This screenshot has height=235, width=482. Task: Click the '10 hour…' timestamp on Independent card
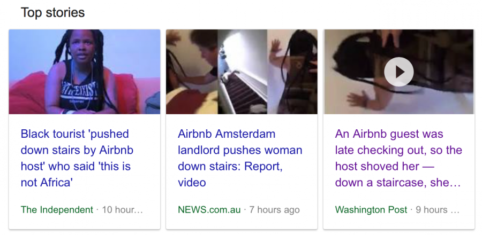[122, 210]
